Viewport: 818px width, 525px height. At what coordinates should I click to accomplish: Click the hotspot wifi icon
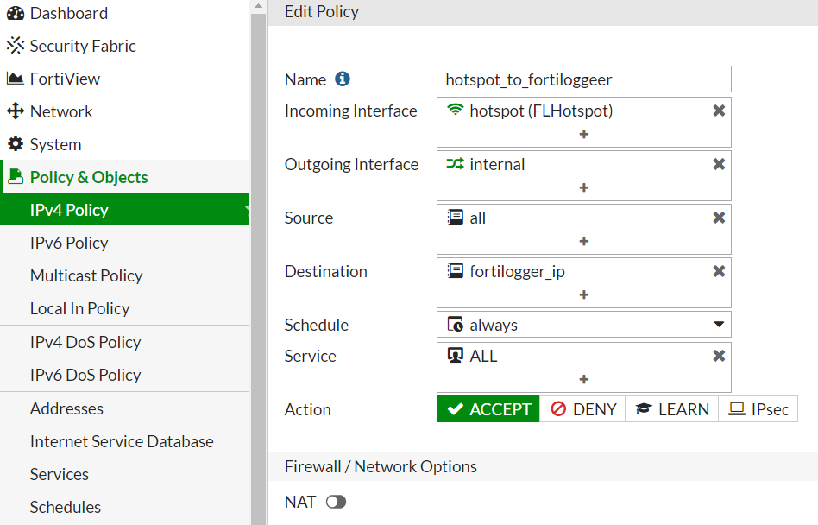pyautogui.click(x=455, y=110)
